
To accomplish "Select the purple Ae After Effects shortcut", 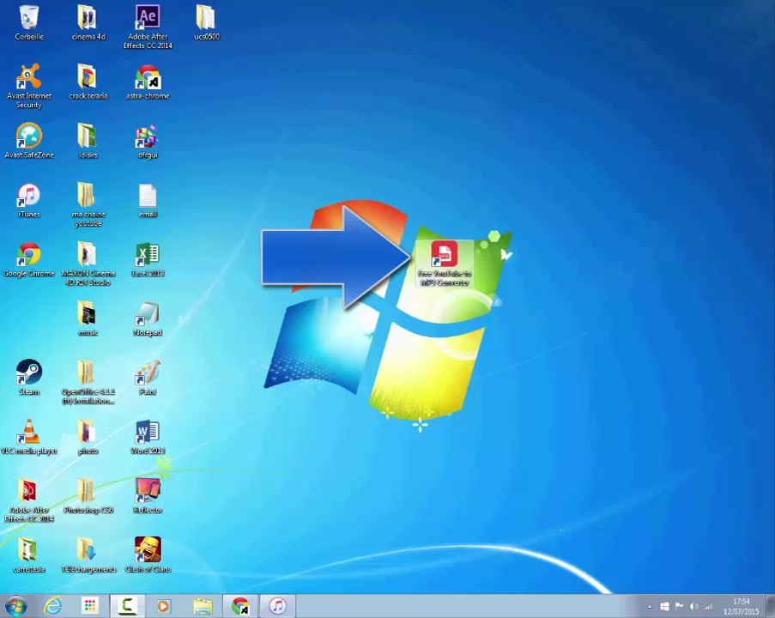I will coord(148,27).
